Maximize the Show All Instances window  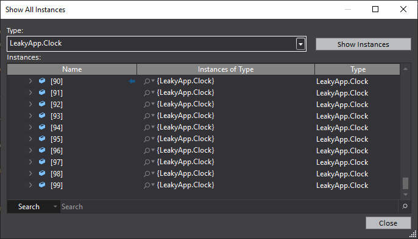pyautogui.click(x=375, y=9)
